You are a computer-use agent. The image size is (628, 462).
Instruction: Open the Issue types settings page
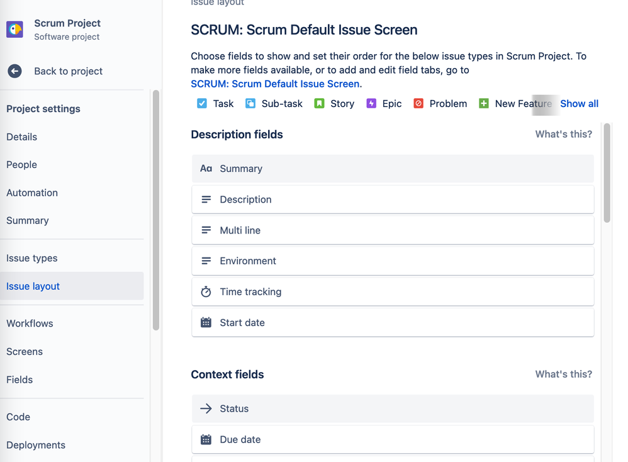[x=31, y=258]
